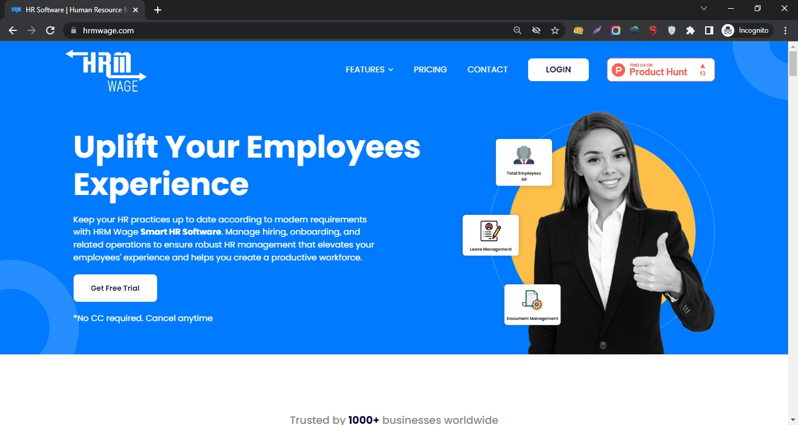View site info via the padlock icon
798x425 pixels.
[74, 30]
